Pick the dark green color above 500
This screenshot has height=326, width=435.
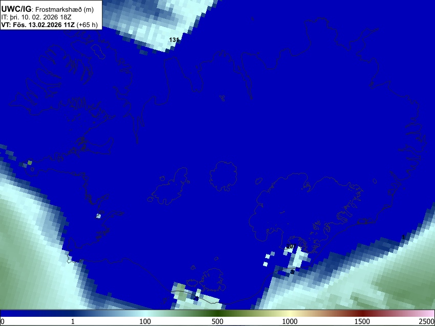pos(217,314)
